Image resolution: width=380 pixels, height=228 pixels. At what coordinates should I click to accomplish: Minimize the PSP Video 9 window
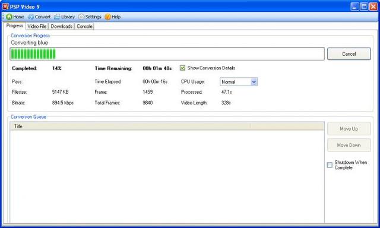[354, 7]
